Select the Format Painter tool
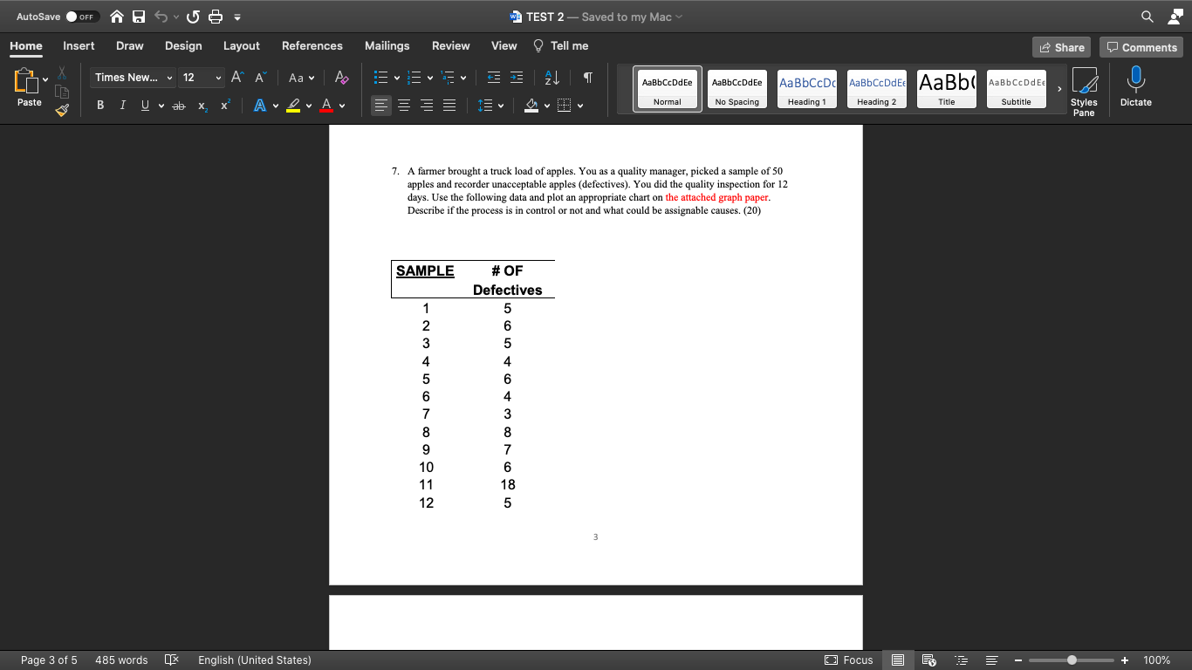 click(x=61, y=110)
